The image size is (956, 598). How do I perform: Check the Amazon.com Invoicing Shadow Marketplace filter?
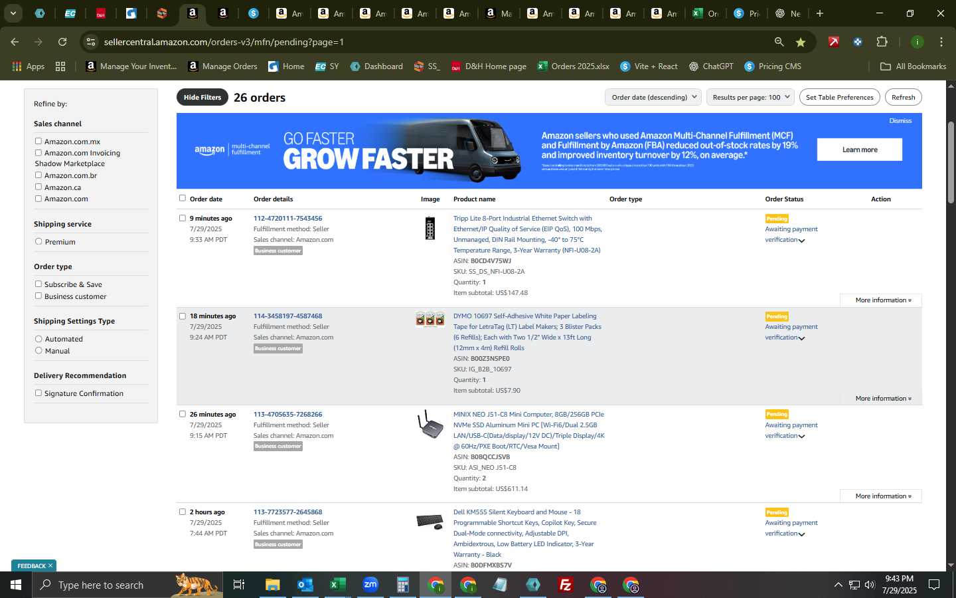pyautogui.click(x=39, y=153)
